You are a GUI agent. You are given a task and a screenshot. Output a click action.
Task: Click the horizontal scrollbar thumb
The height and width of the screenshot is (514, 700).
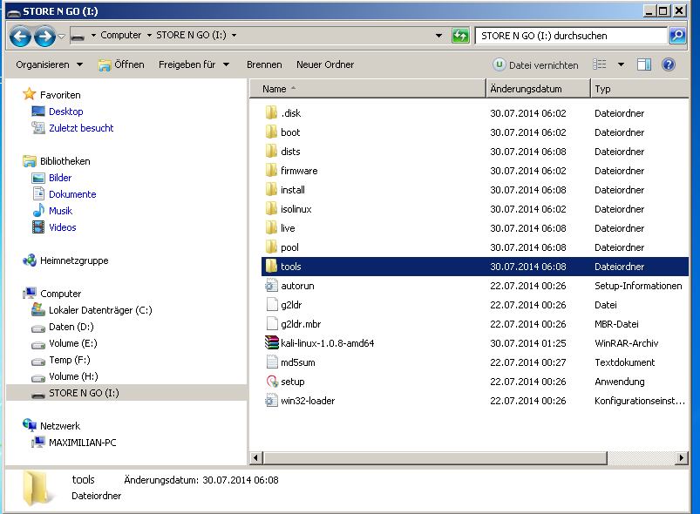(436, 457)
